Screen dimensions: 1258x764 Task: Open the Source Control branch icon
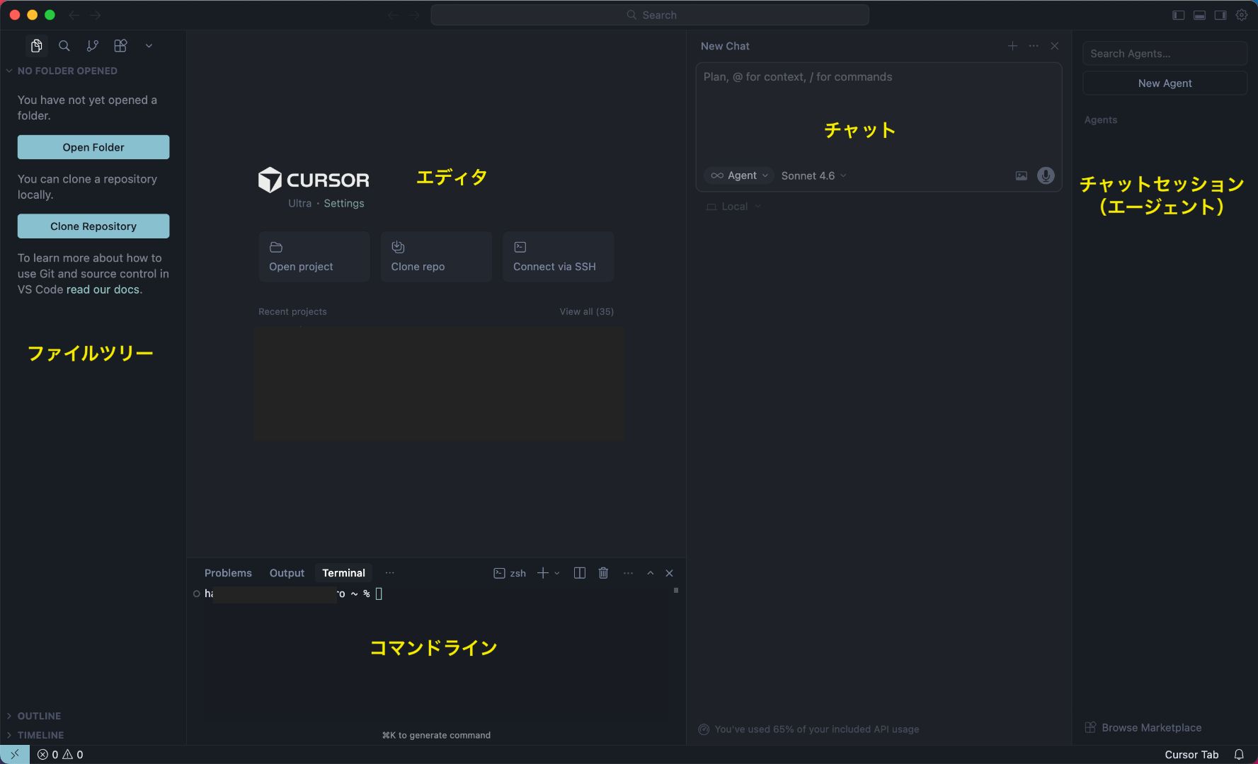tap(92, 46)
